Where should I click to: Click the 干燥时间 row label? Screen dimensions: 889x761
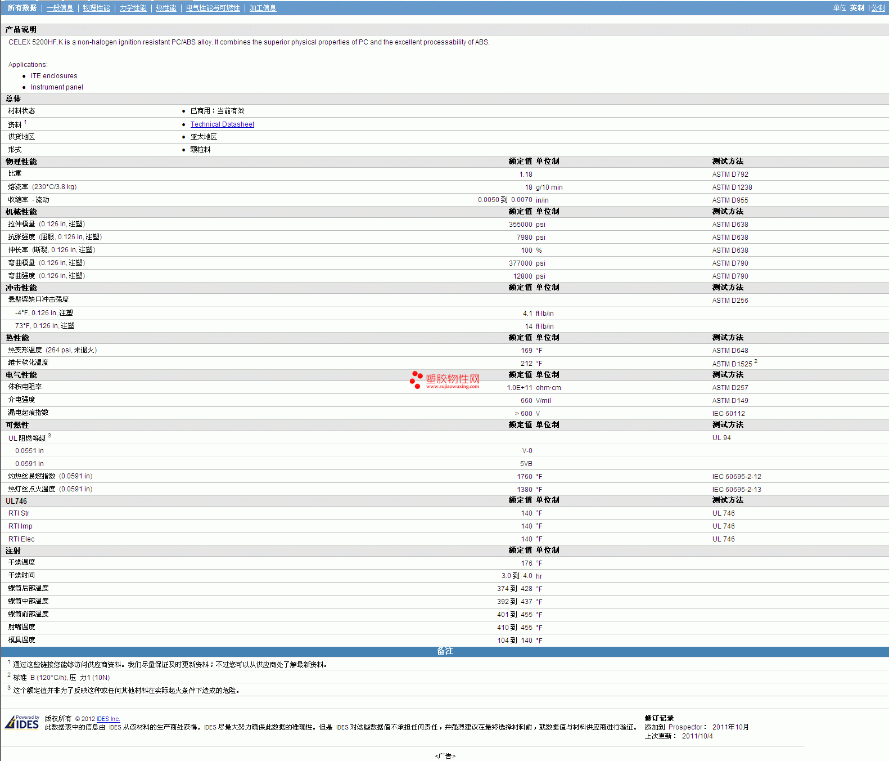tap(21, 575)
